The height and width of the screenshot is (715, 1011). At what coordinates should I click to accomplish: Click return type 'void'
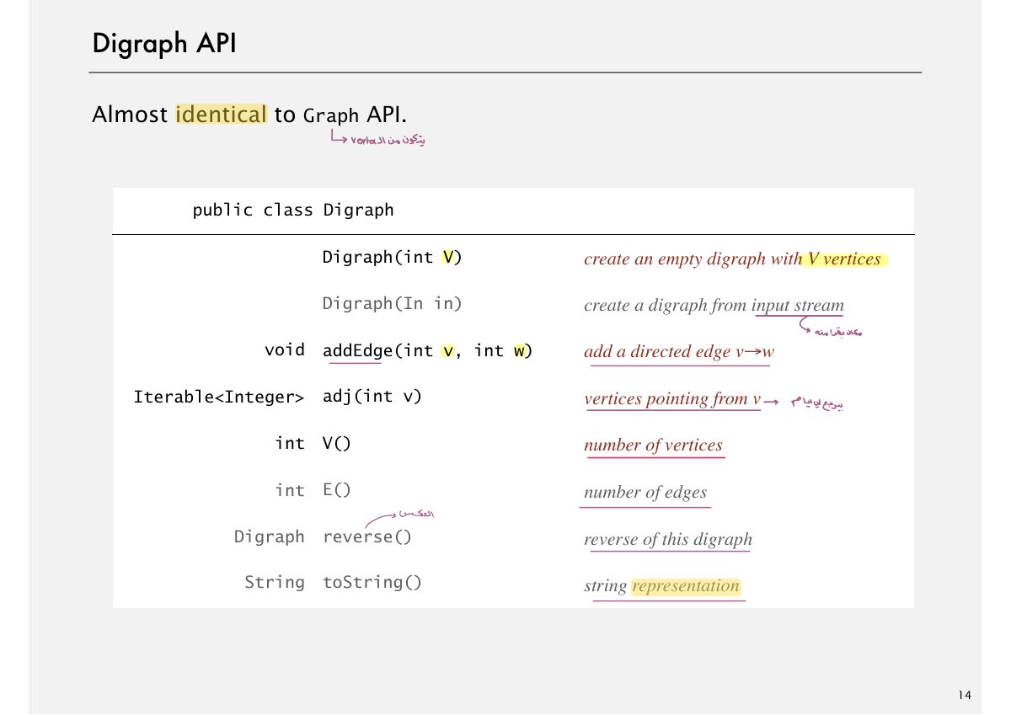285,350
